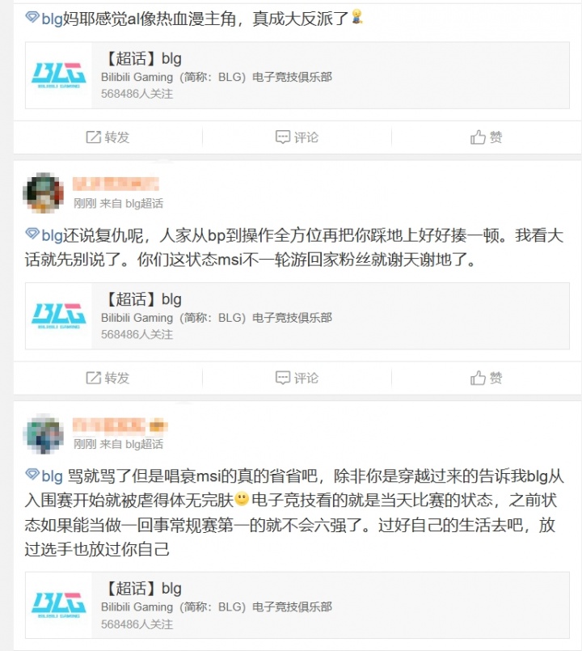This screenshot has width=582, height=651.
Task: Click diamond supertopic icon in top post
Action: click(x=32, y=18)
